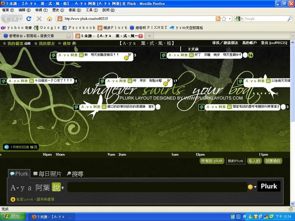Viewport: 295px width, 221px height.
Task: Click the 2天前 timeline marker
Action: point(193,49)
